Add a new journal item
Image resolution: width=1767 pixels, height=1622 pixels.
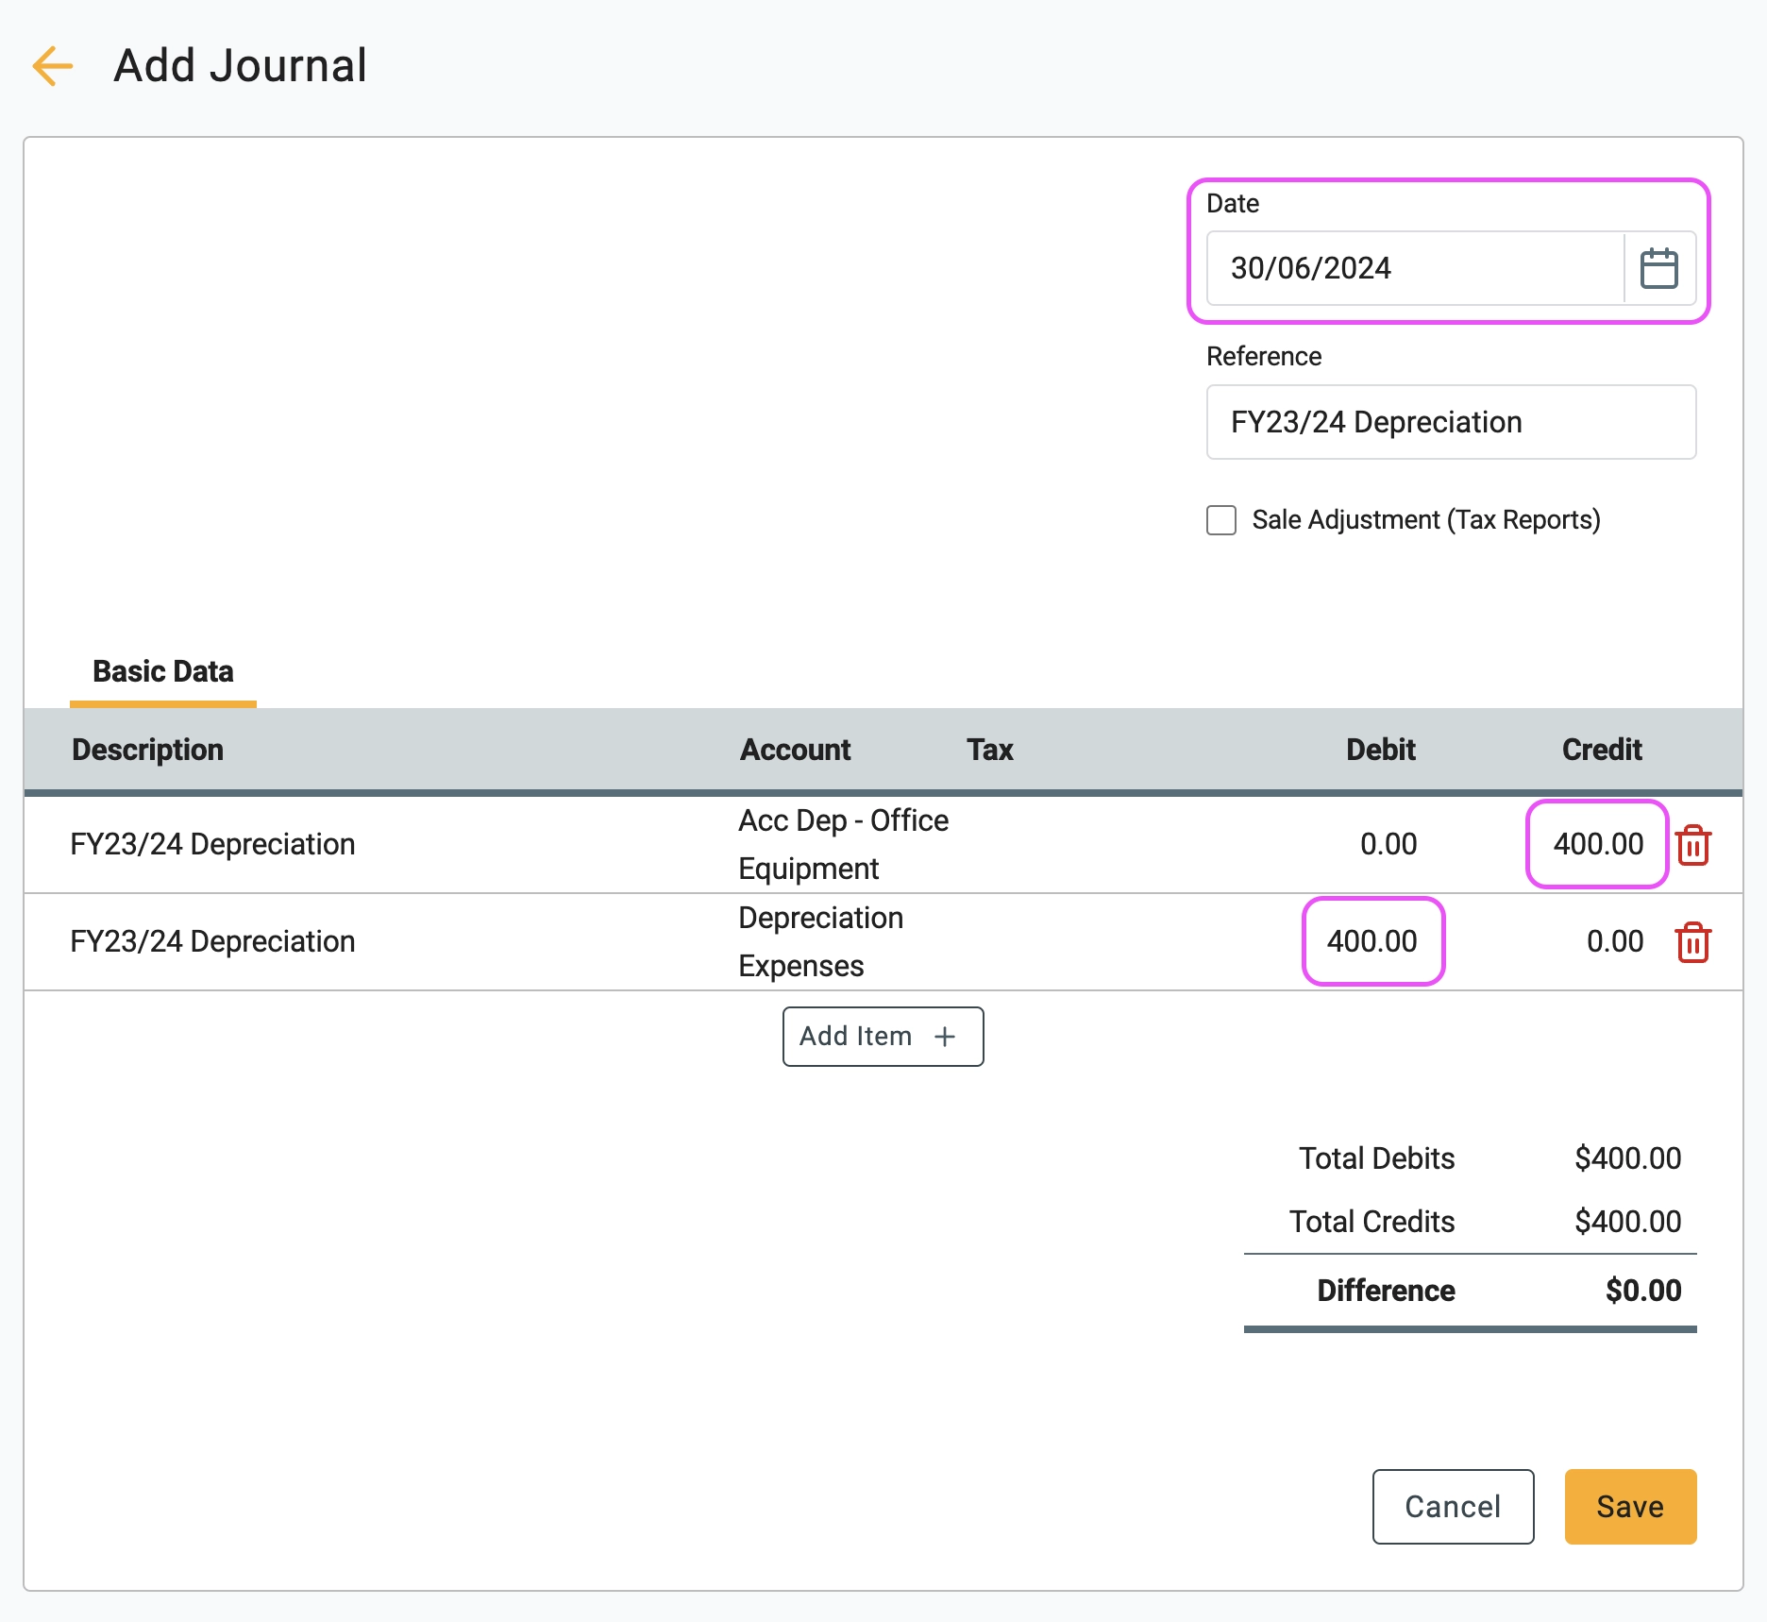click(x=883, y=1037)
